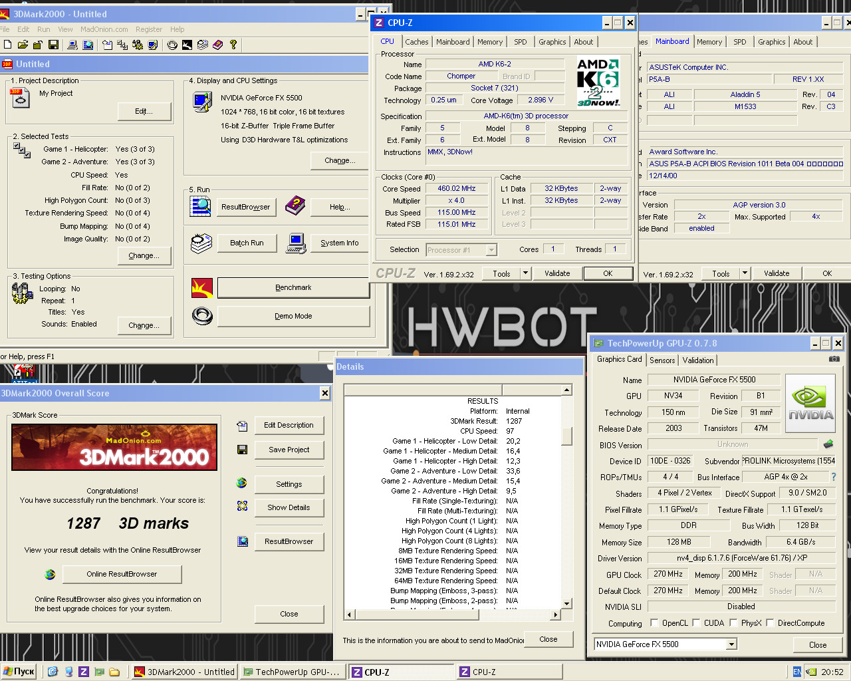
Task: Click the Select Tests checklist toolbar icon
Action: (x=122, y=45)
